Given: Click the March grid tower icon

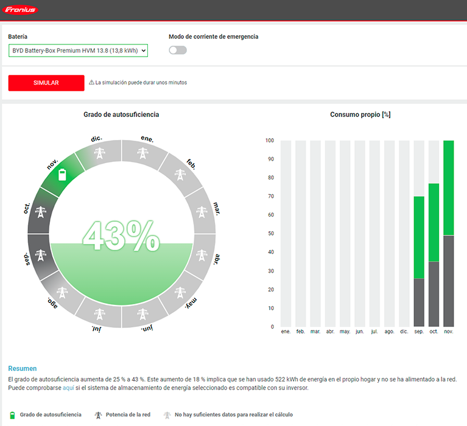Looking at the screenshot, I should pyautogui.click(x=202, y=212).
